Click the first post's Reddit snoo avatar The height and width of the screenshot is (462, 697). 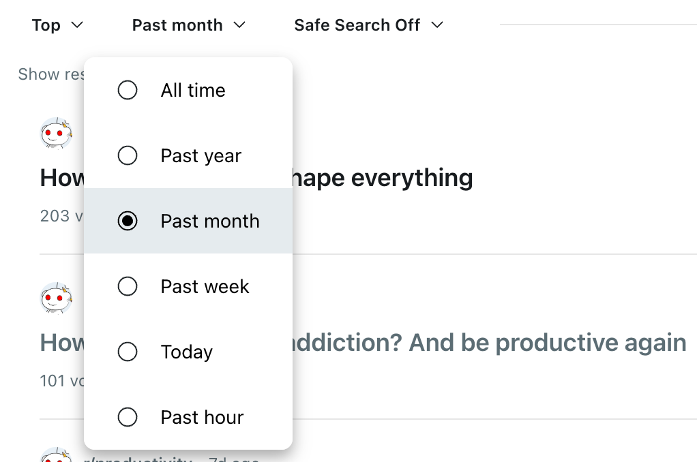56,133
